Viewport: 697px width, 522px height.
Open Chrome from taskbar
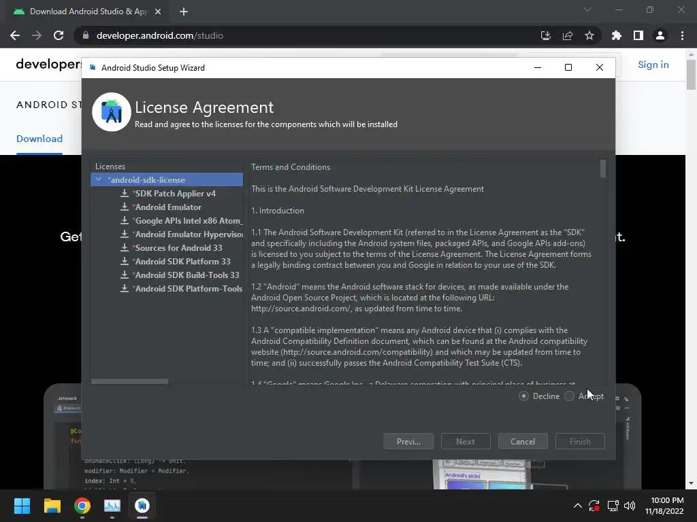click(x=82, y=506)
